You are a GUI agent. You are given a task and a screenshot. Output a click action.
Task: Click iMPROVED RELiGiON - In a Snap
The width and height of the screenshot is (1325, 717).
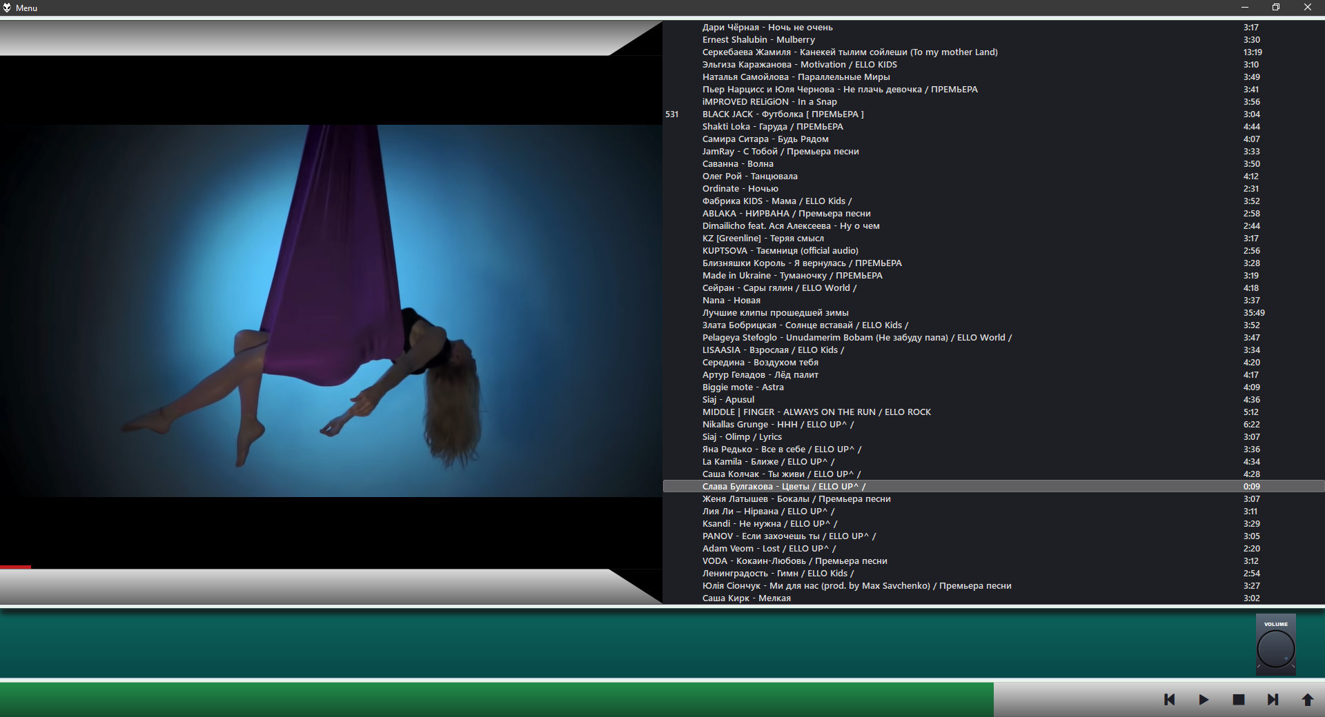pos(769,102)
